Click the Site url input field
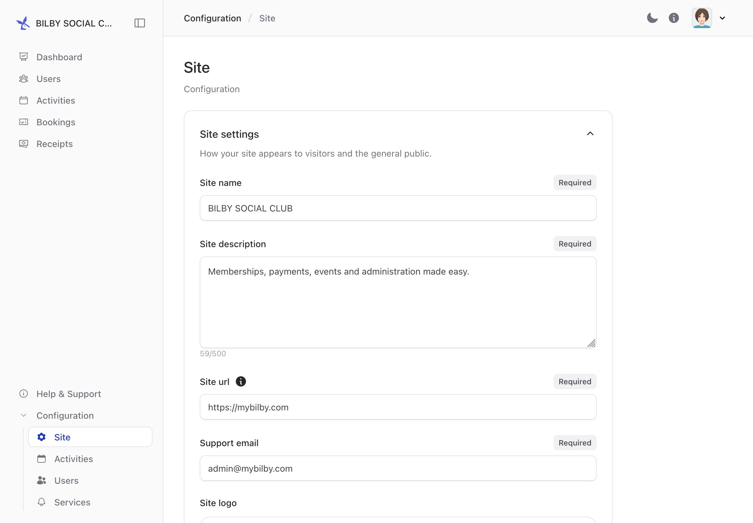753x523 pixels. (x=398, y=407)
